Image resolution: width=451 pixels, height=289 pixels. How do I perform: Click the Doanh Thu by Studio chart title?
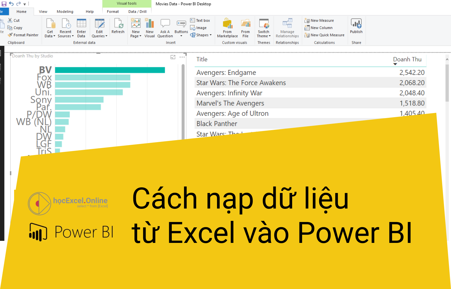tap(33, 56)
